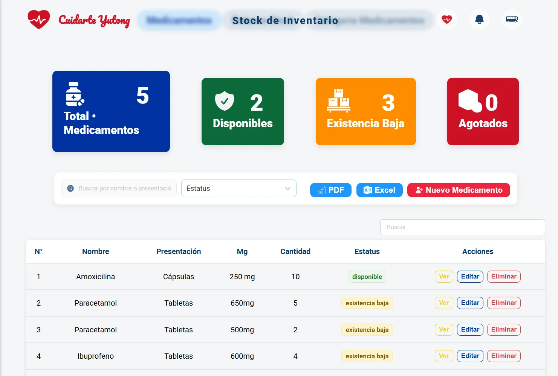Add a Nuevo Medicamento
Screen dimensions: 558x376
click(x=459, y=190)
